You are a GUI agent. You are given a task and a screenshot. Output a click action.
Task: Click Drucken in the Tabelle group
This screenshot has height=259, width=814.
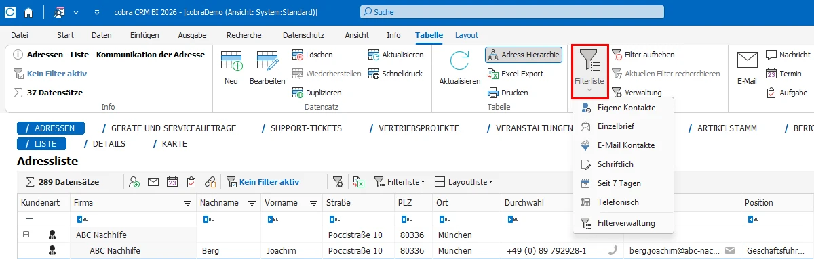click(x=508, y=93)
